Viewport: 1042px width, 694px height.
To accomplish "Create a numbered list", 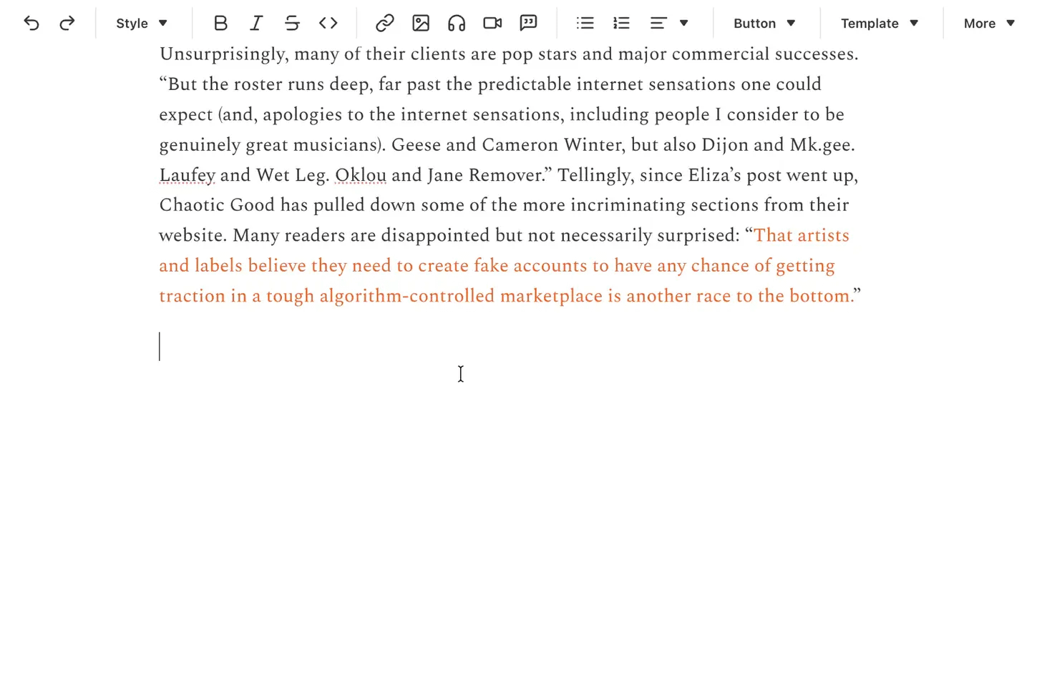I will (x=621, y=24).
